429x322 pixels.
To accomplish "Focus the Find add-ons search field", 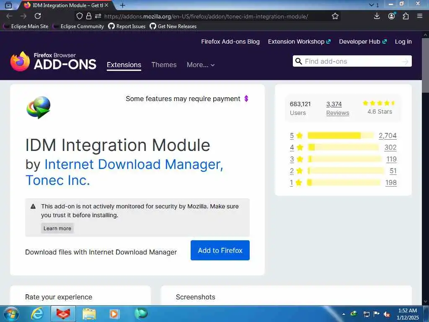I will click(352, 61).
